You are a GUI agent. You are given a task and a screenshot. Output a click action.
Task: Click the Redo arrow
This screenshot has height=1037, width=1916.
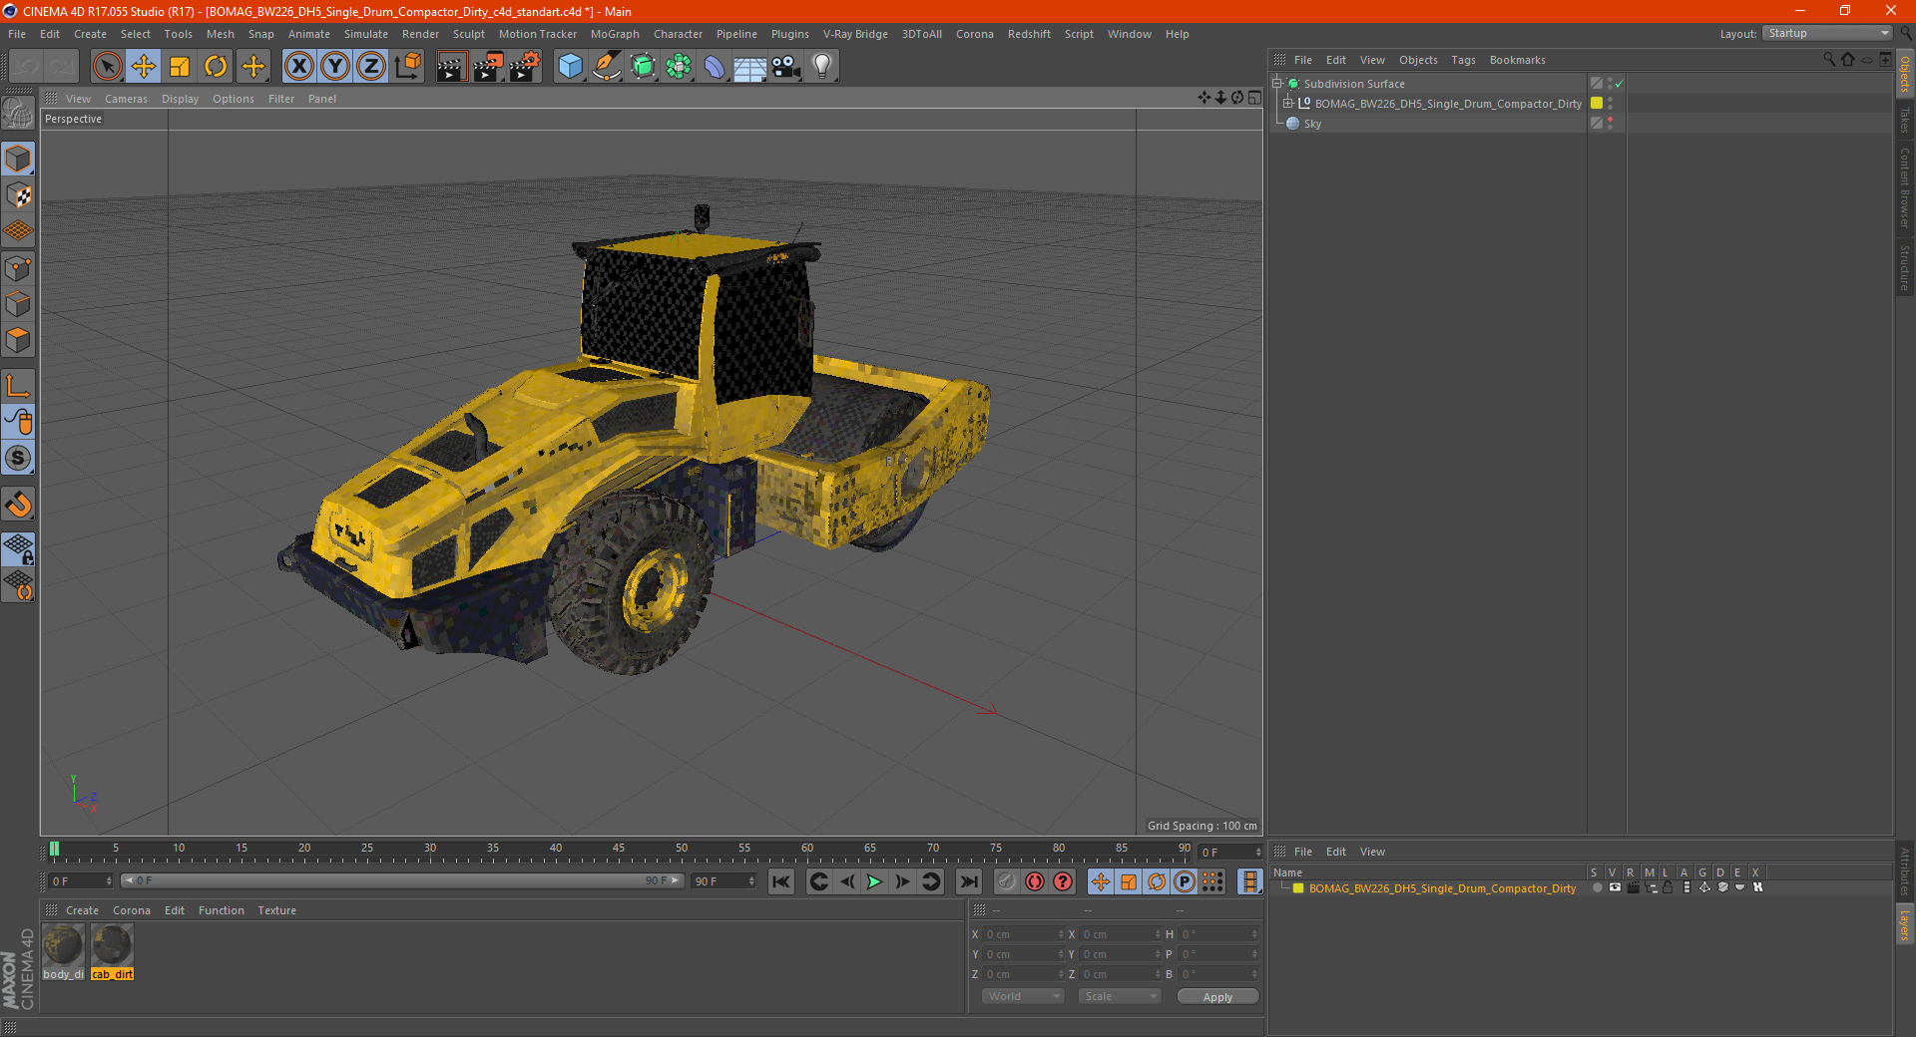pos(62,67)
